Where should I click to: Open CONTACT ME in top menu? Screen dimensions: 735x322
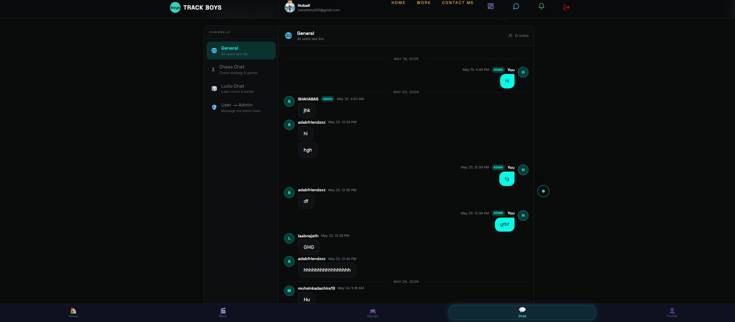pos(458,3)
